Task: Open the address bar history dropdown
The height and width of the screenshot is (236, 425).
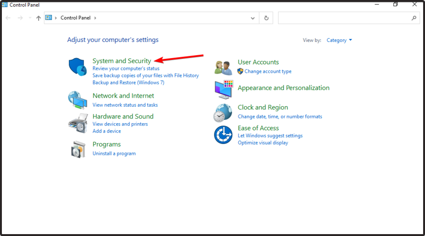Action: coord(253,18)
